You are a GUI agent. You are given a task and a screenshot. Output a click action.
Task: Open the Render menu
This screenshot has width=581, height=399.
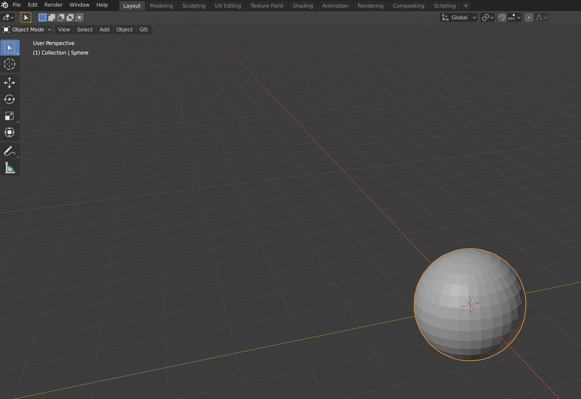point(53,5)
